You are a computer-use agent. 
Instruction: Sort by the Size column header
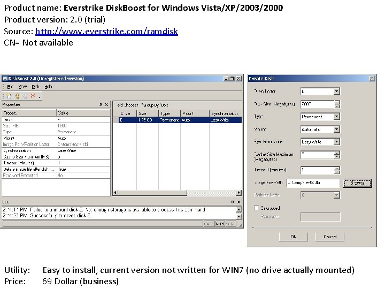[x=148, y=113]
